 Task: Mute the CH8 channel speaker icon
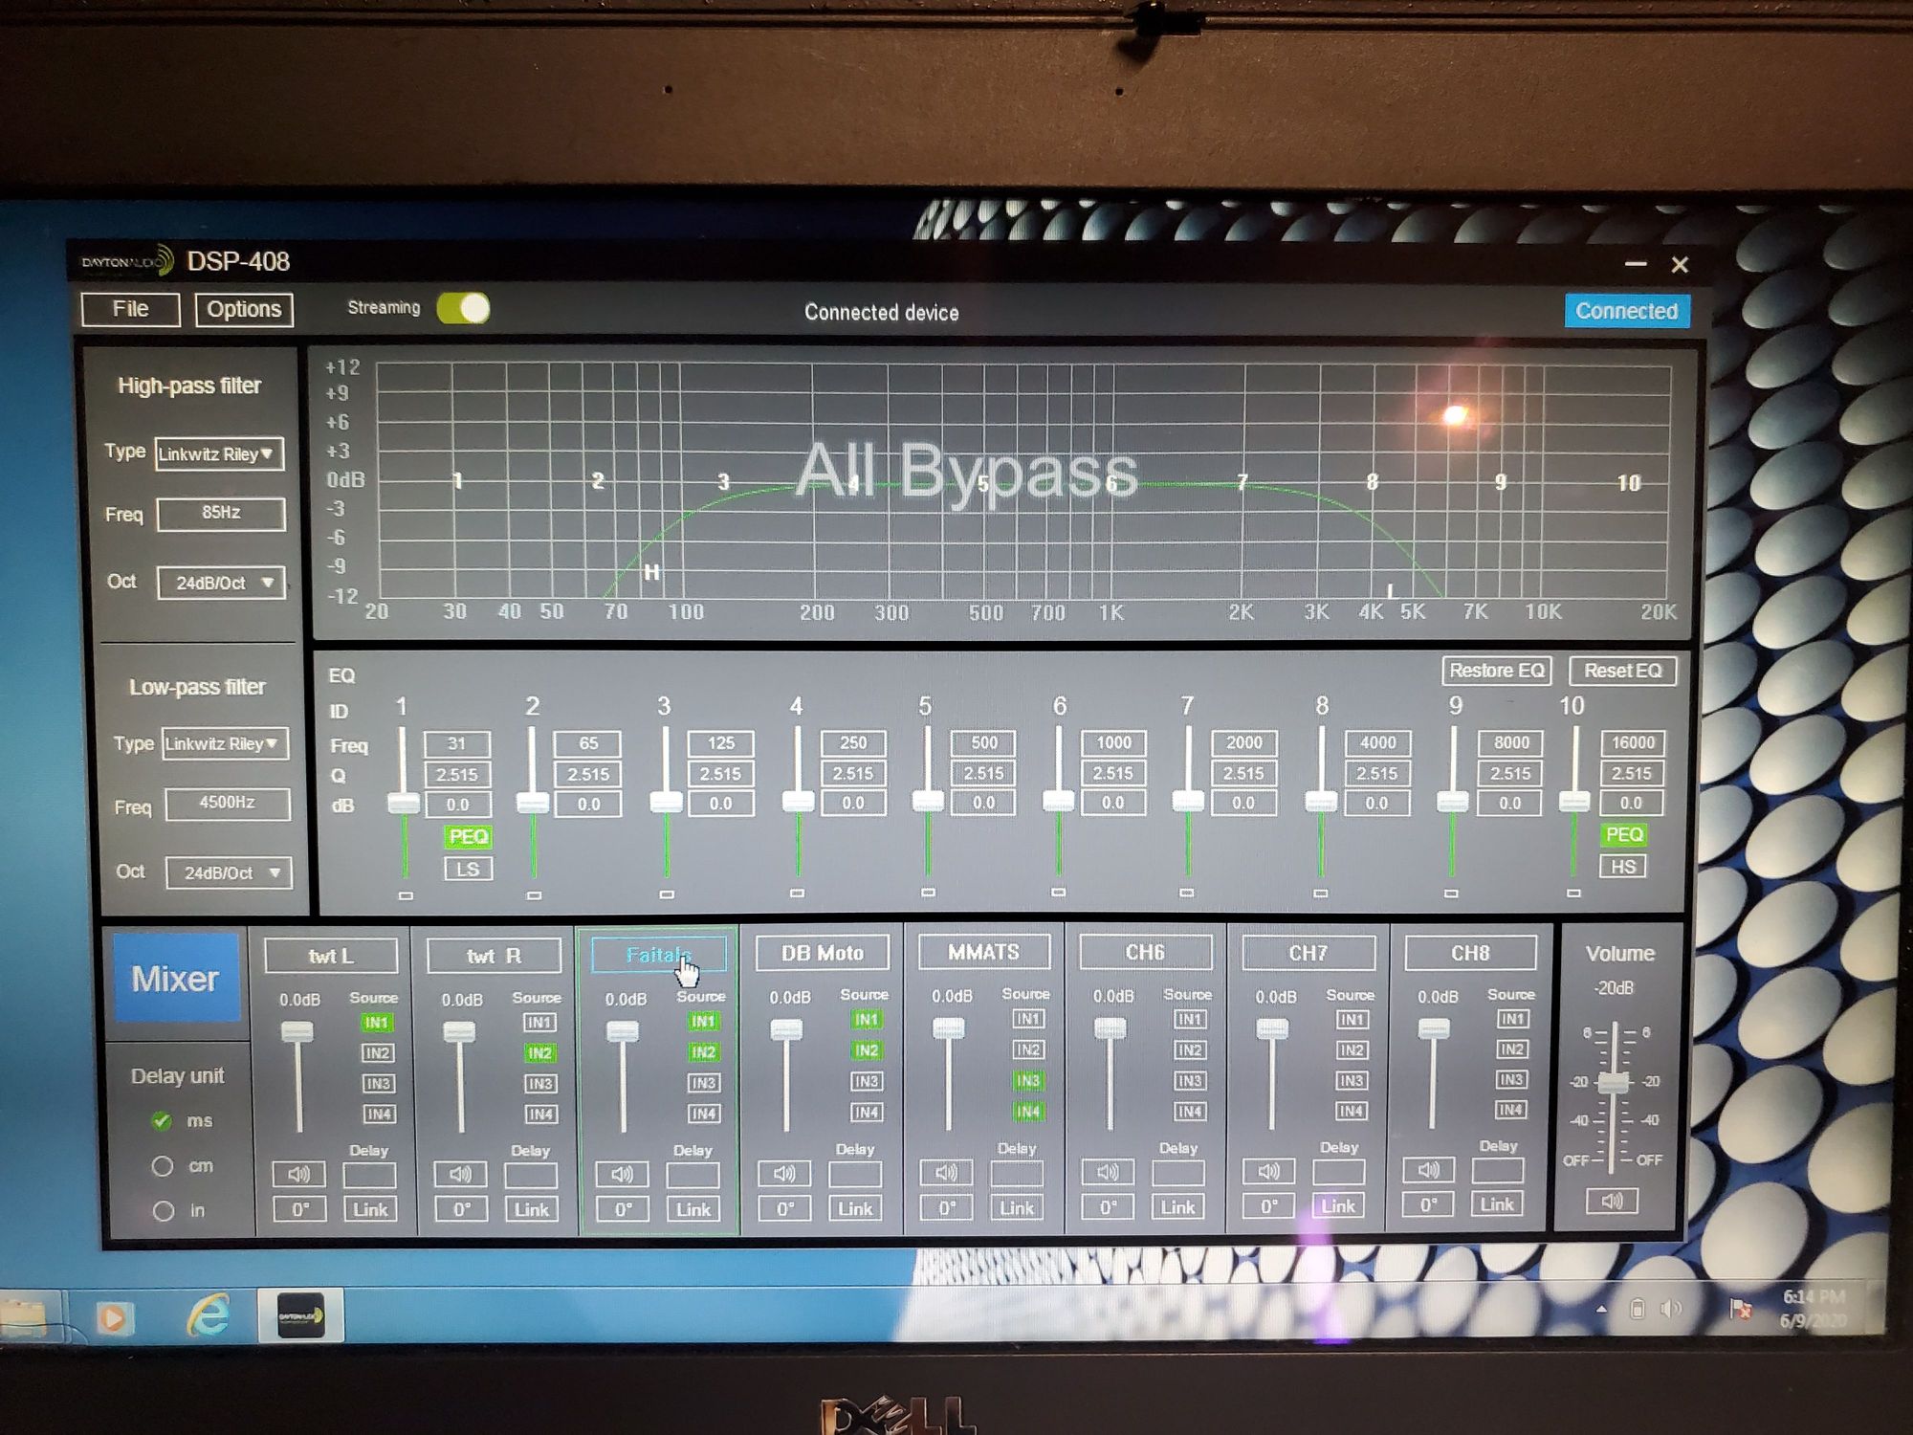pyautogui.click(x=1428, y=1169)
